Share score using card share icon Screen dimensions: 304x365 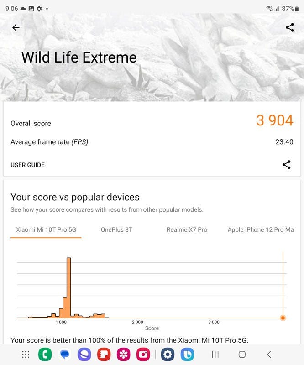pyautogui.click(x=286, y=165)
